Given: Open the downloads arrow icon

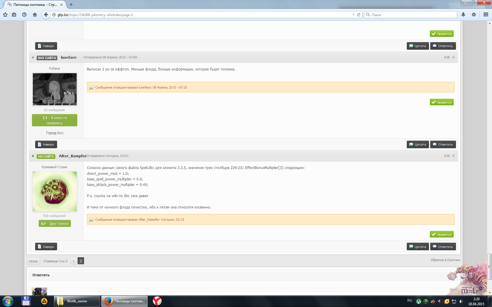Looking at the screenshot, I should tap(463, 15).
